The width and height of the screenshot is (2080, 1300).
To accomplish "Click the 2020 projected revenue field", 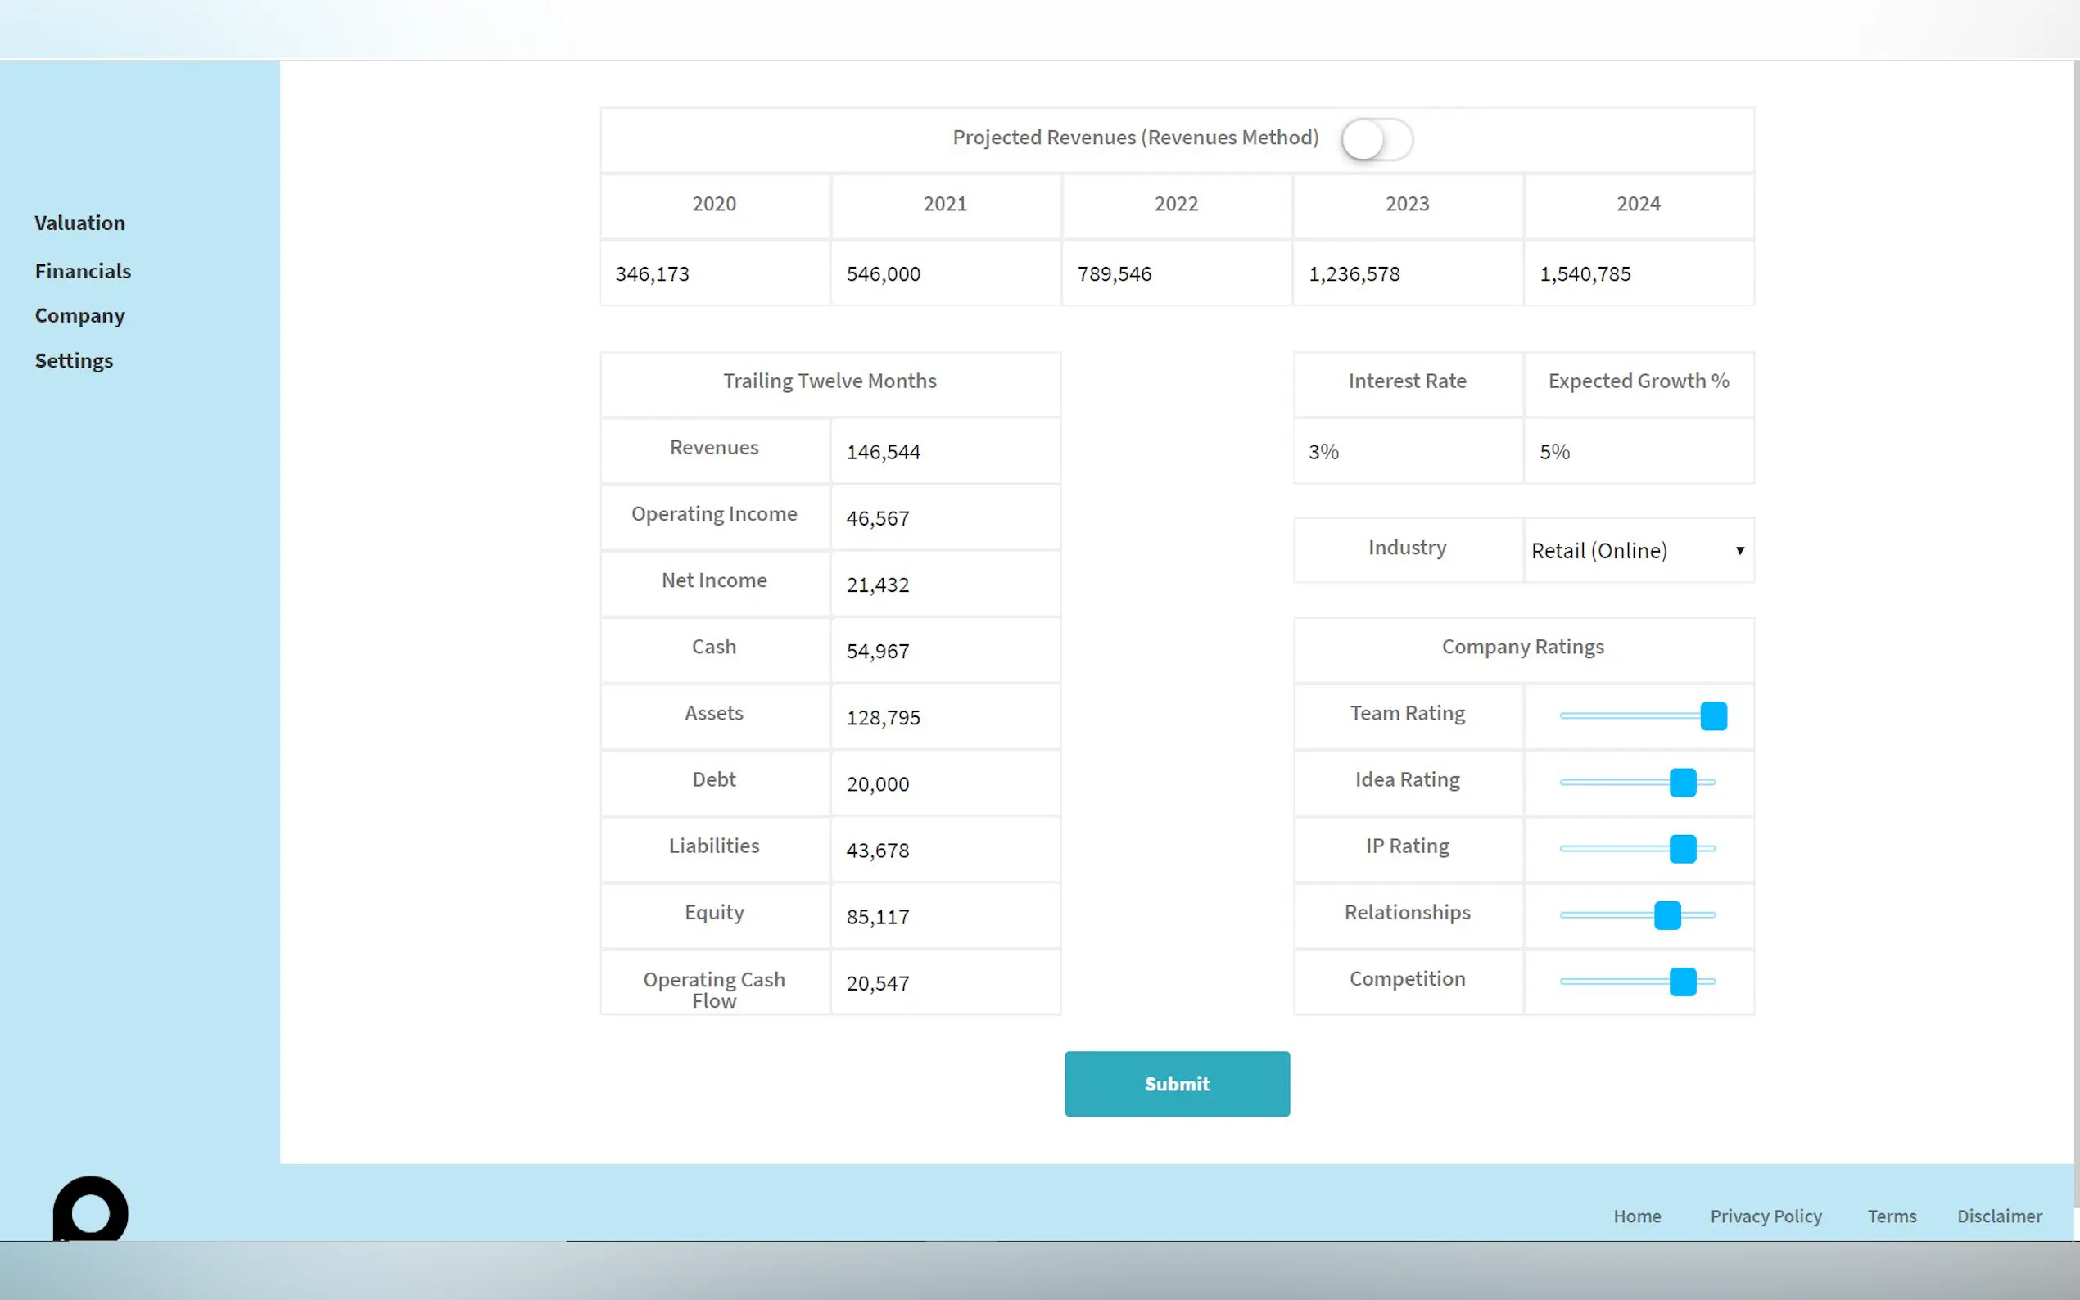I will [715, 273].
